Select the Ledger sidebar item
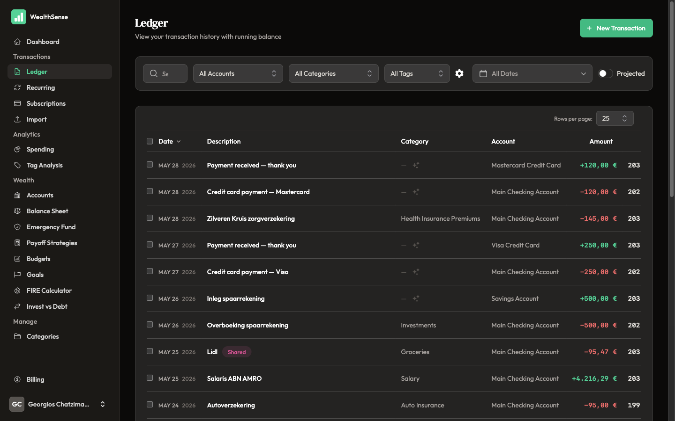675x421 pixels. point(60,72)
